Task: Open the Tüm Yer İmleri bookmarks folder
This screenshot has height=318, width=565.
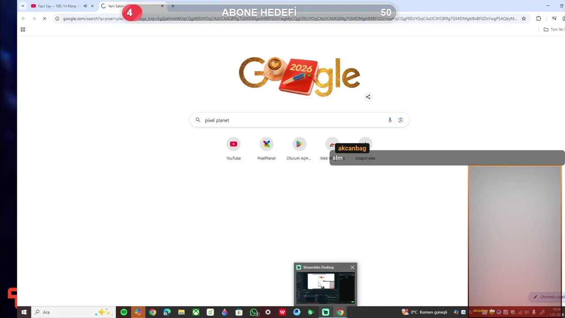Action: [554, 30]
